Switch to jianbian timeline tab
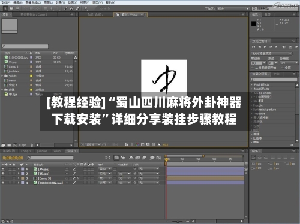 (41, 151)
